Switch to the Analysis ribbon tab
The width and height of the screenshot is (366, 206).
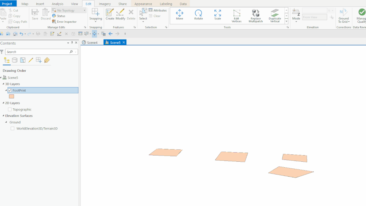58,4
